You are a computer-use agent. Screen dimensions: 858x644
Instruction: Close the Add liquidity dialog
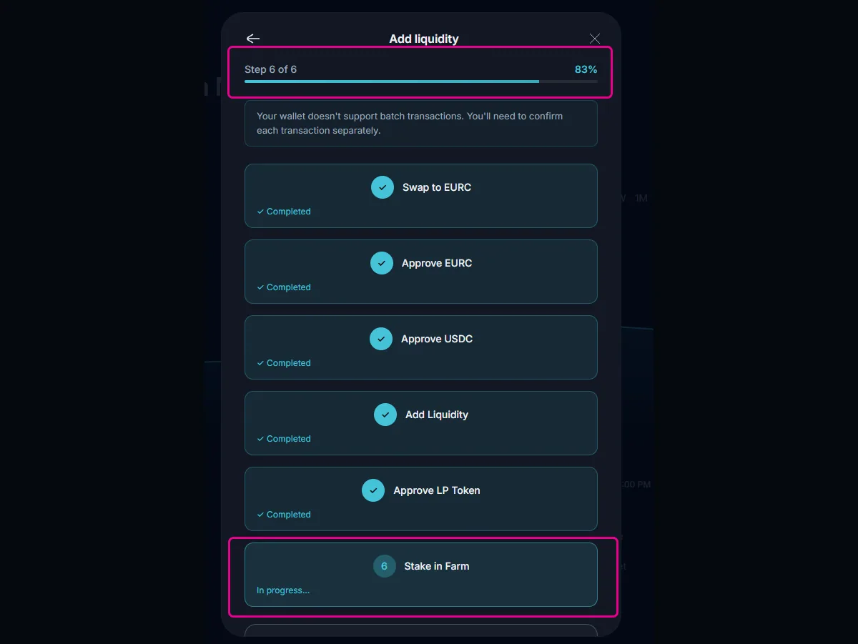pyautogui.click(x=595, y=39)
